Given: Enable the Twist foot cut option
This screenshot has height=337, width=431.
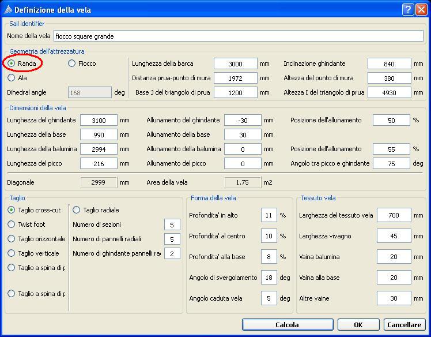Looking at the screenshot, I should [x=12, y=224].
